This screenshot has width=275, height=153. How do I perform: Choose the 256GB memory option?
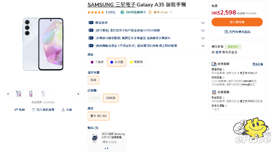click(110, 98)
